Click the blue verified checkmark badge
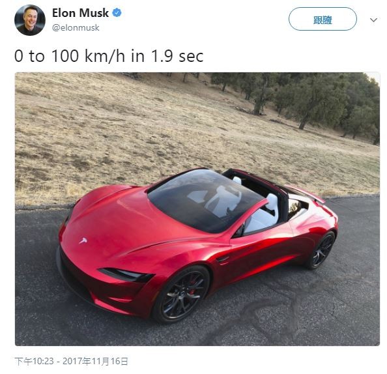Image resolution: width=387 pixels, height=374 pixels. point(117,12)
